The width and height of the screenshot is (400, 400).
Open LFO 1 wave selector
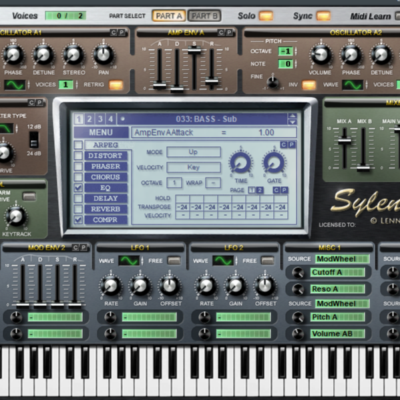tap(129, 260)
